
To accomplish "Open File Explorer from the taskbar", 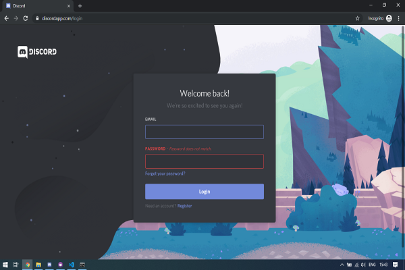I will (38, 265).
